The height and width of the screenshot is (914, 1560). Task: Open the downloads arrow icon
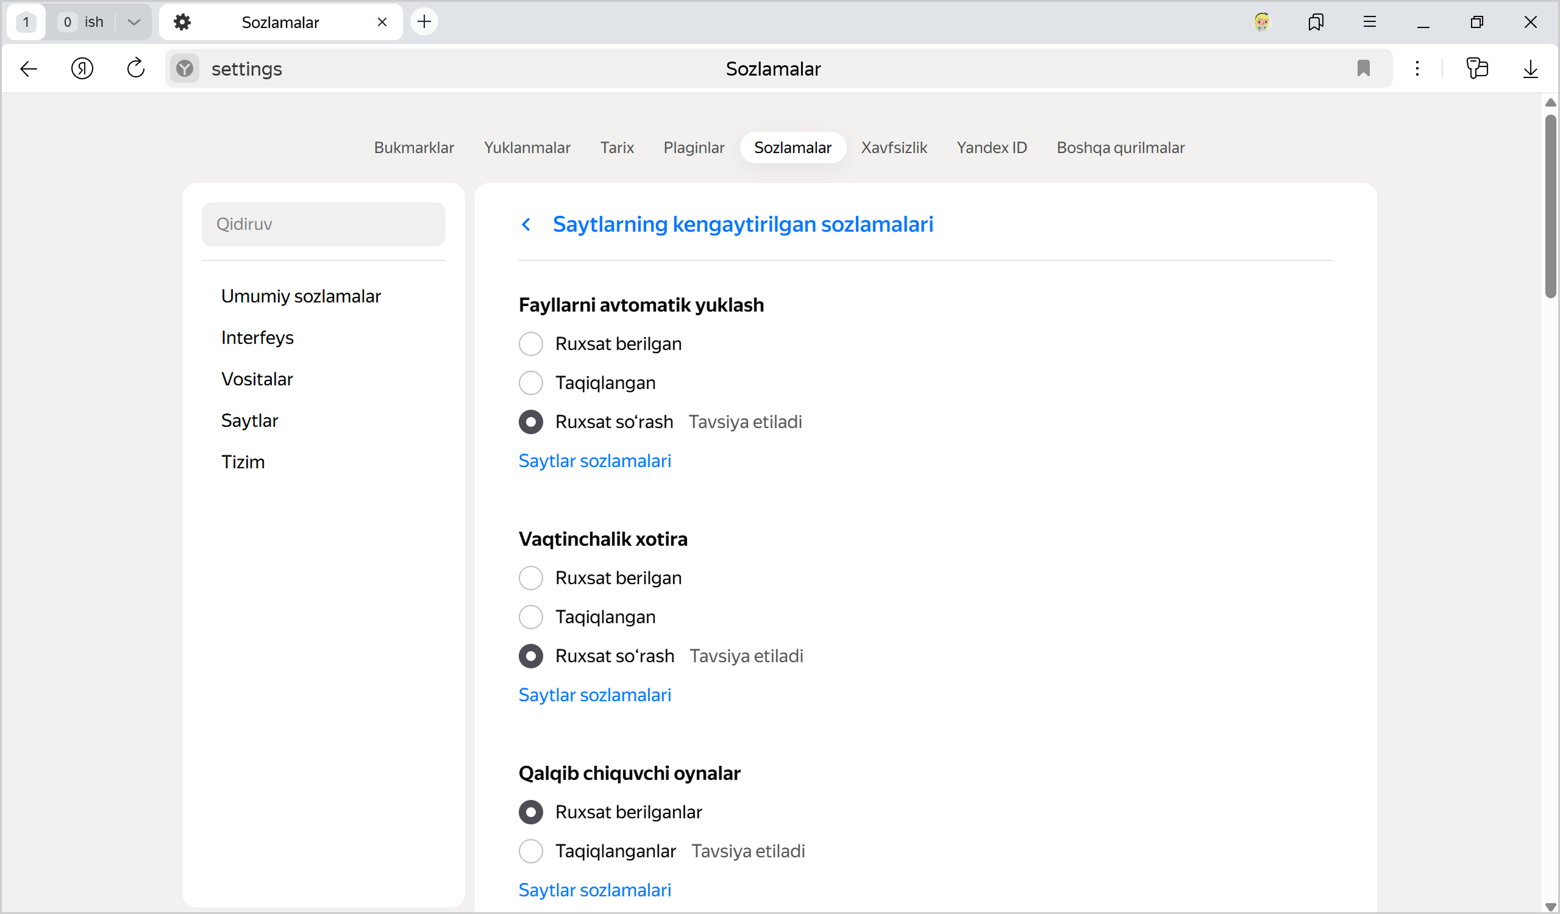(1530, 69)
